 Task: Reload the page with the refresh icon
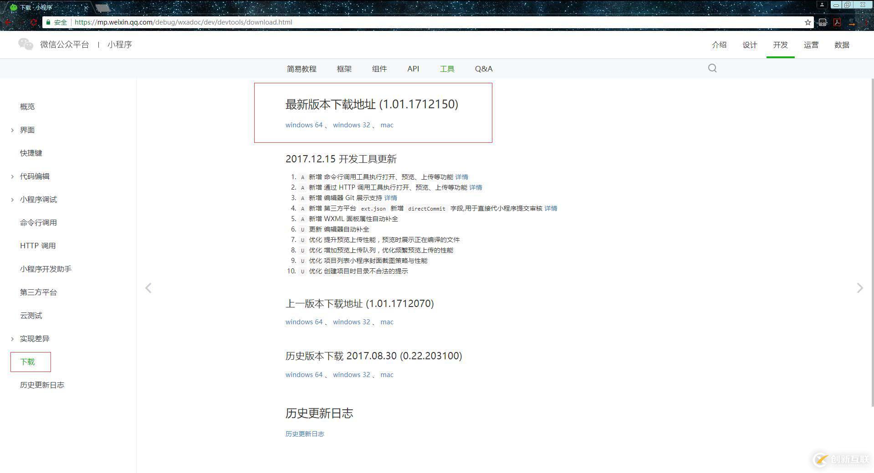pyautogui.click(x=33, y=22)
